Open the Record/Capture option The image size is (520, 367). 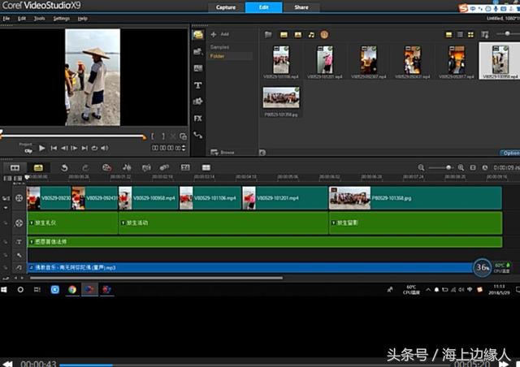coord(106,168)
